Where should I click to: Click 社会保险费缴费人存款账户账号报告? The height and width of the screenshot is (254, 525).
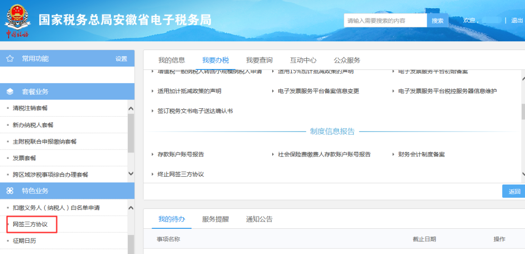324,154
